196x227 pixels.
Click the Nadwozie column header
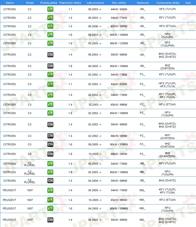(143, 3)
